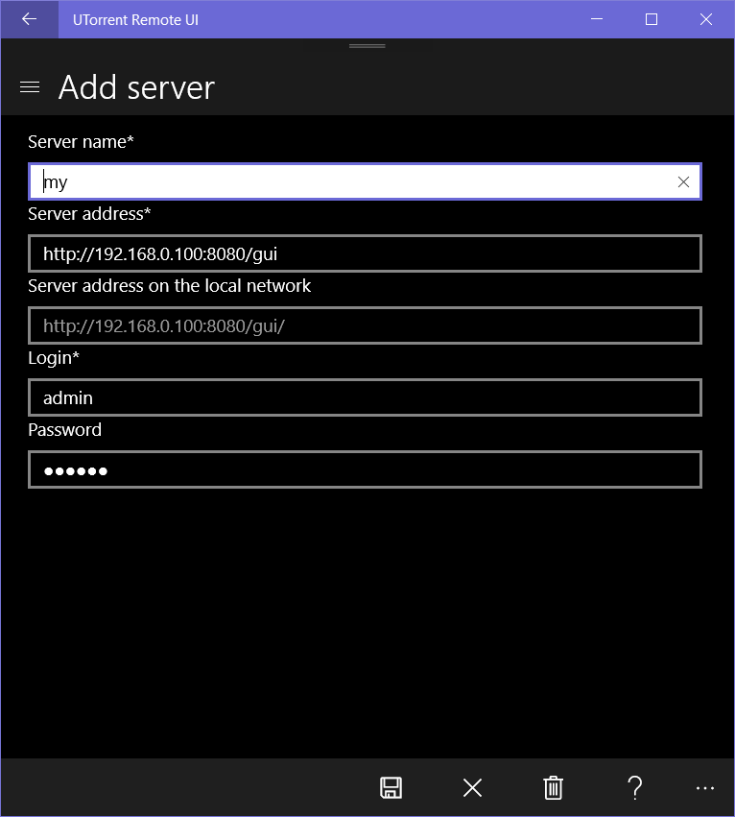Clear the Server name field
Image resolution: width=735 pixels, height=817 pixels.
(x=683, y=181)
